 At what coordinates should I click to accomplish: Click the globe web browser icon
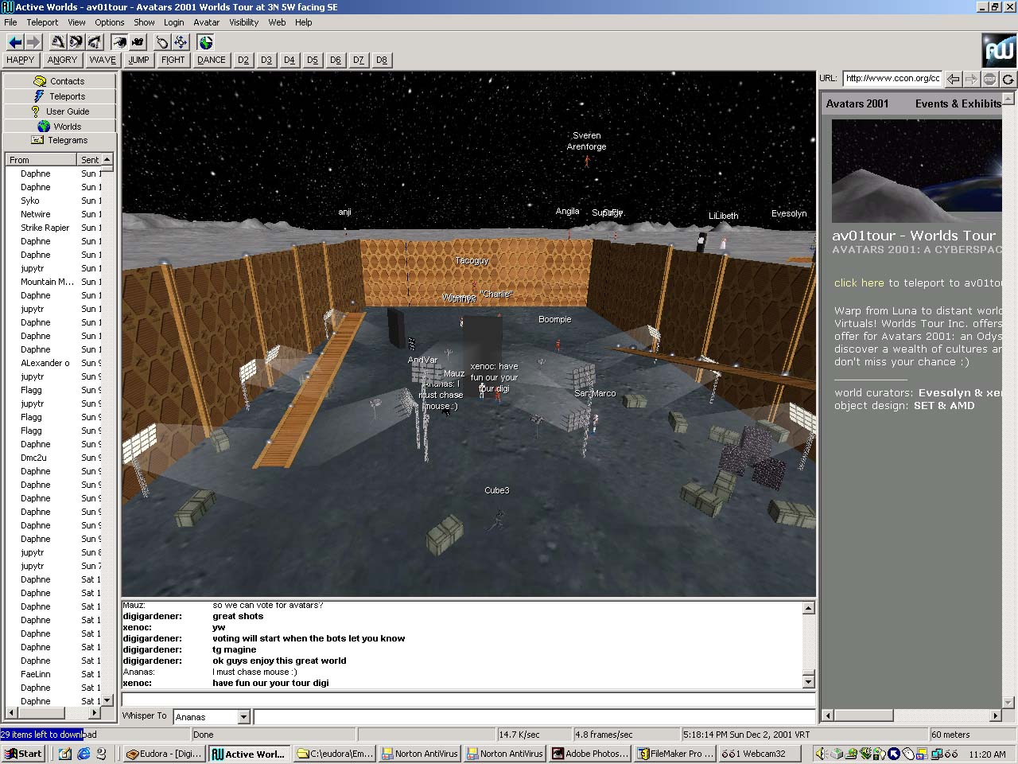coord(206,42)
